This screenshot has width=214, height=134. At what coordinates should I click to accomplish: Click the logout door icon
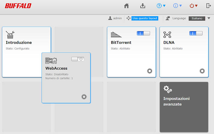click(x=209, y=6)
